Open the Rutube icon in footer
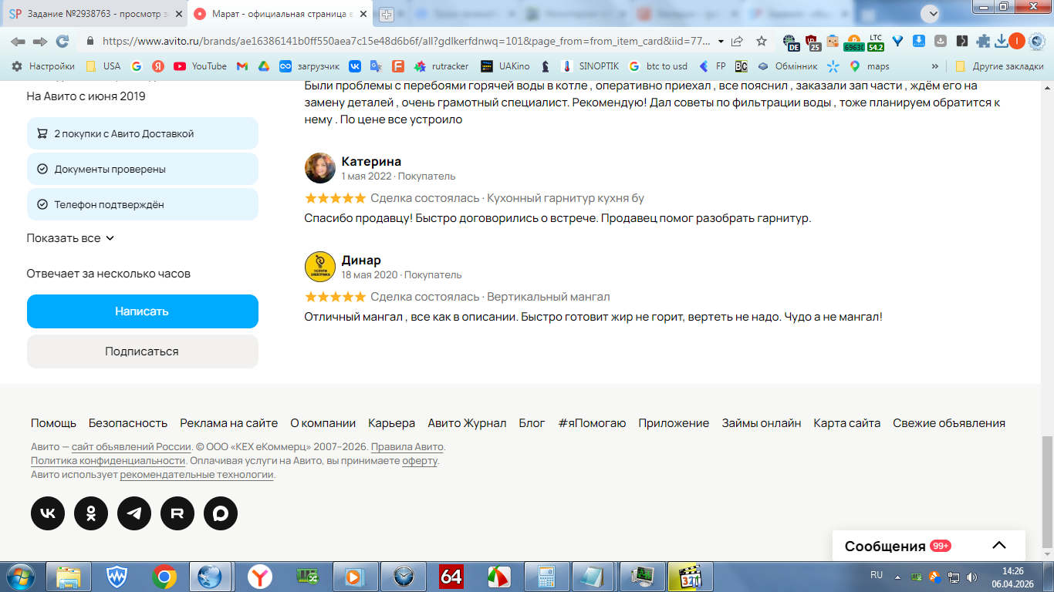This screenshot has height=592, width=1054. point(177,513)
